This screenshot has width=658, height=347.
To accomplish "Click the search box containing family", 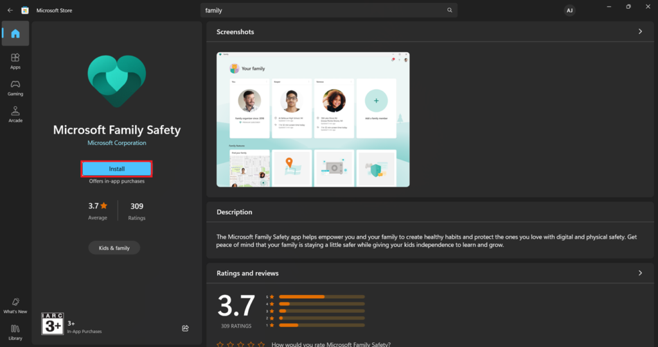I will (328, 10).
